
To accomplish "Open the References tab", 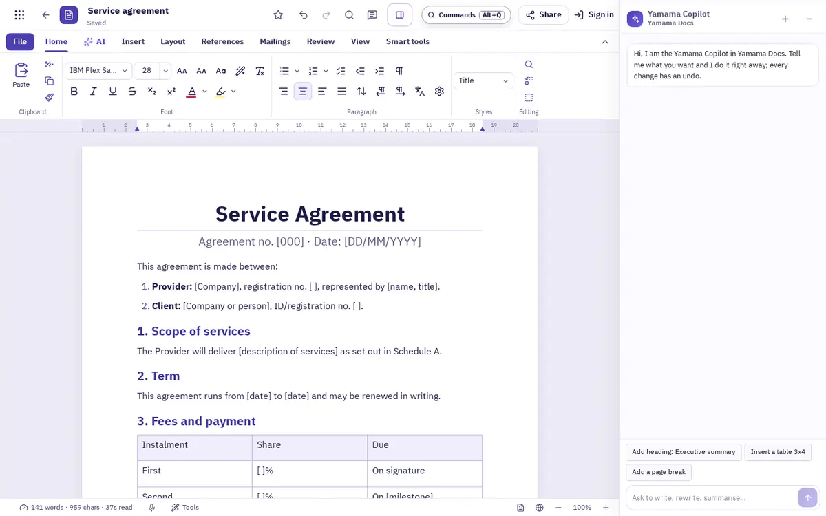I will [222, 41].
